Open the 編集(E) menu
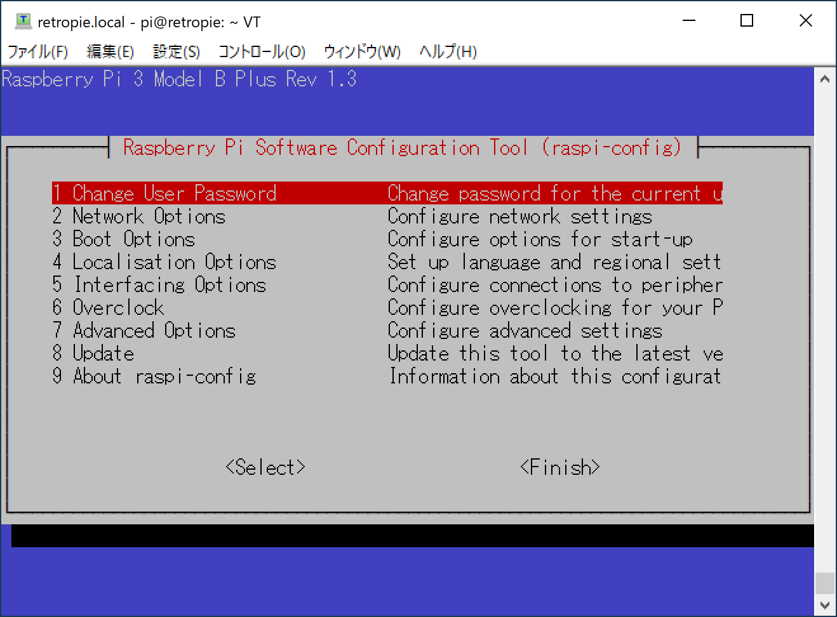 pyautogui.click(x=112, y=51)
